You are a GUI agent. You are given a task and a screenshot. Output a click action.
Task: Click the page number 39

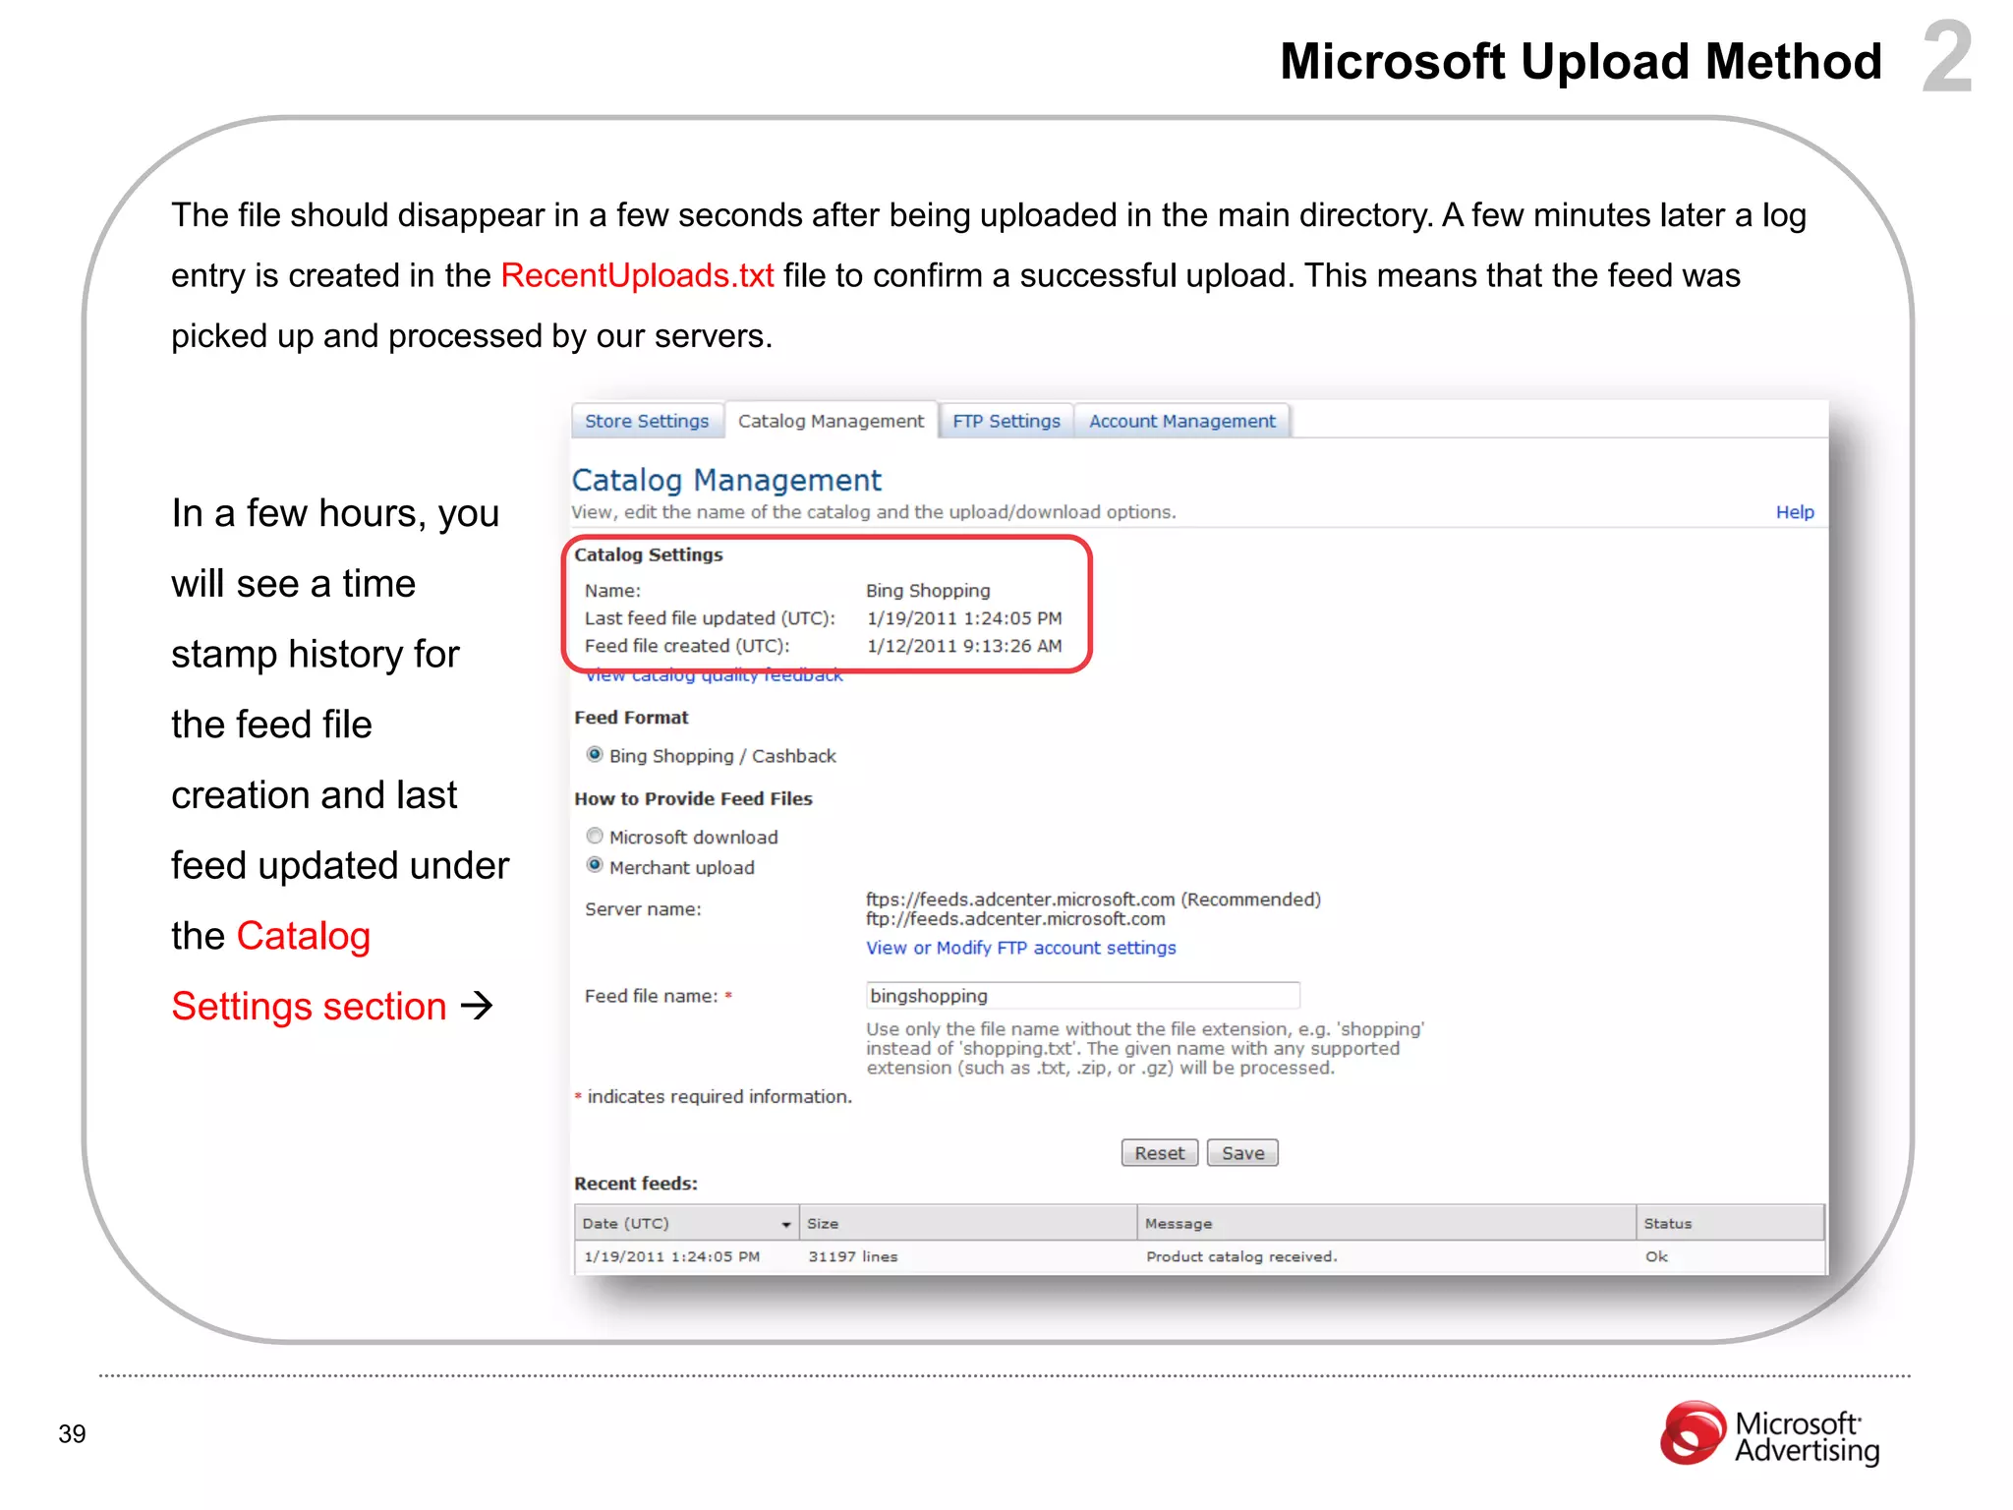click(x=72, y=1434)
